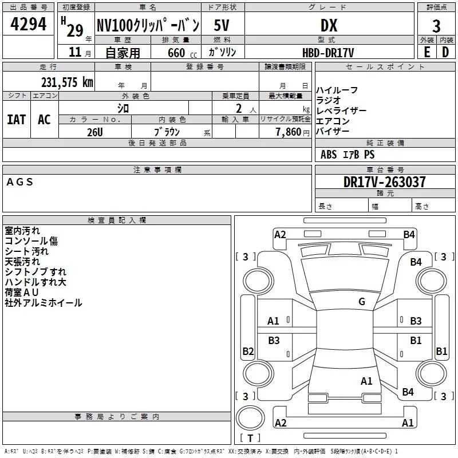The height and width of the screenshot is (458, 458).
Task: Click interior color ブラウン
Action: tap(167, 132)
